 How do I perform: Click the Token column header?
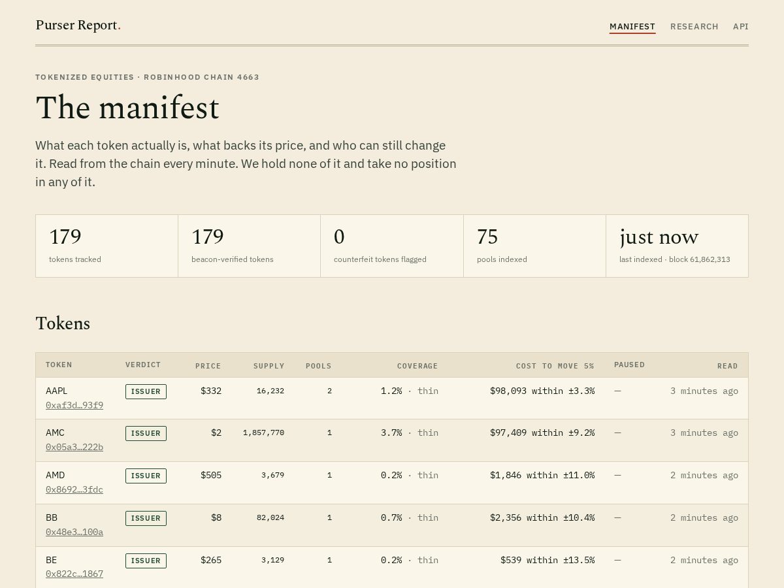(59, 365)
